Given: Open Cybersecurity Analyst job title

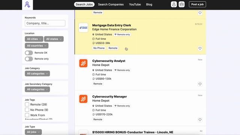Looking at the screenshot, I should click(x=109, y=61).
